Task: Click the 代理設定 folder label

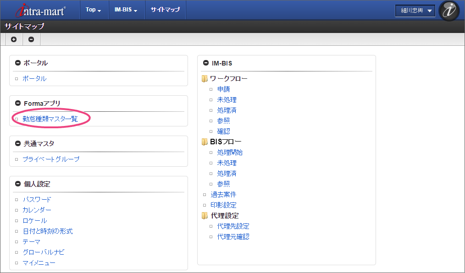Action: (225, 216)
